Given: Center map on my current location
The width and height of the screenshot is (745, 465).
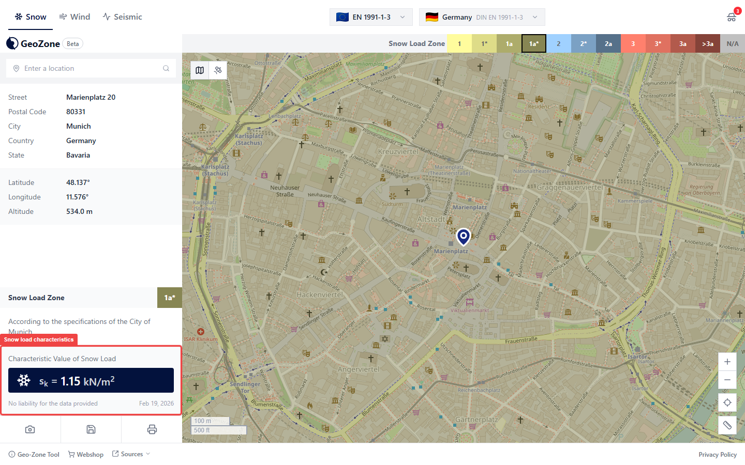Looking at the screenshot, I should click(727, 402).
